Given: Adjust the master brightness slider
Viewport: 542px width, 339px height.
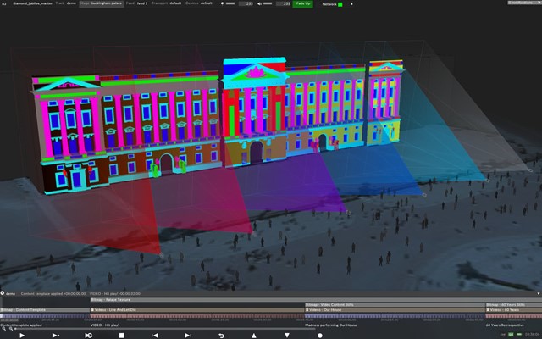Looking at the screenshot, I should pos(230,3).
